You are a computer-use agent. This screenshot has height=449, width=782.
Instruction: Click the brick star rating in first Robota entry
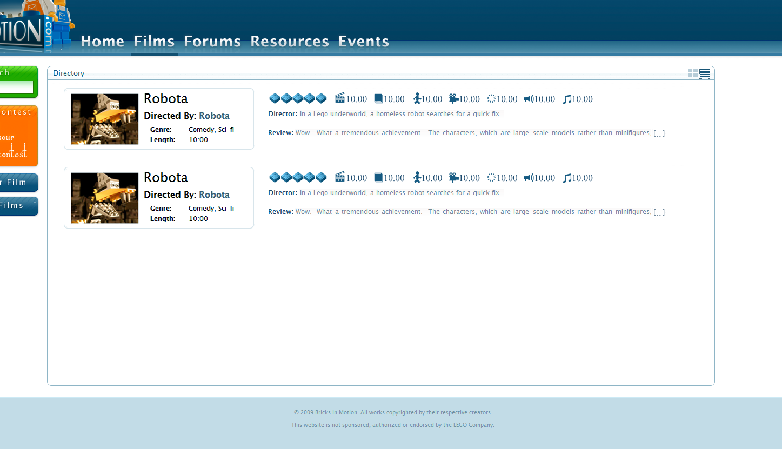(298, 98)
